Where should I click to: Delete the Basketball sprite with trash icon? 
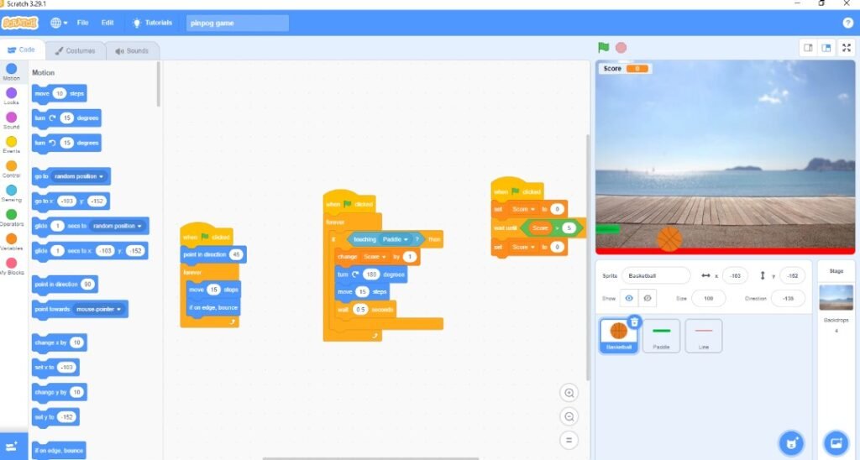tap(634, 321)
